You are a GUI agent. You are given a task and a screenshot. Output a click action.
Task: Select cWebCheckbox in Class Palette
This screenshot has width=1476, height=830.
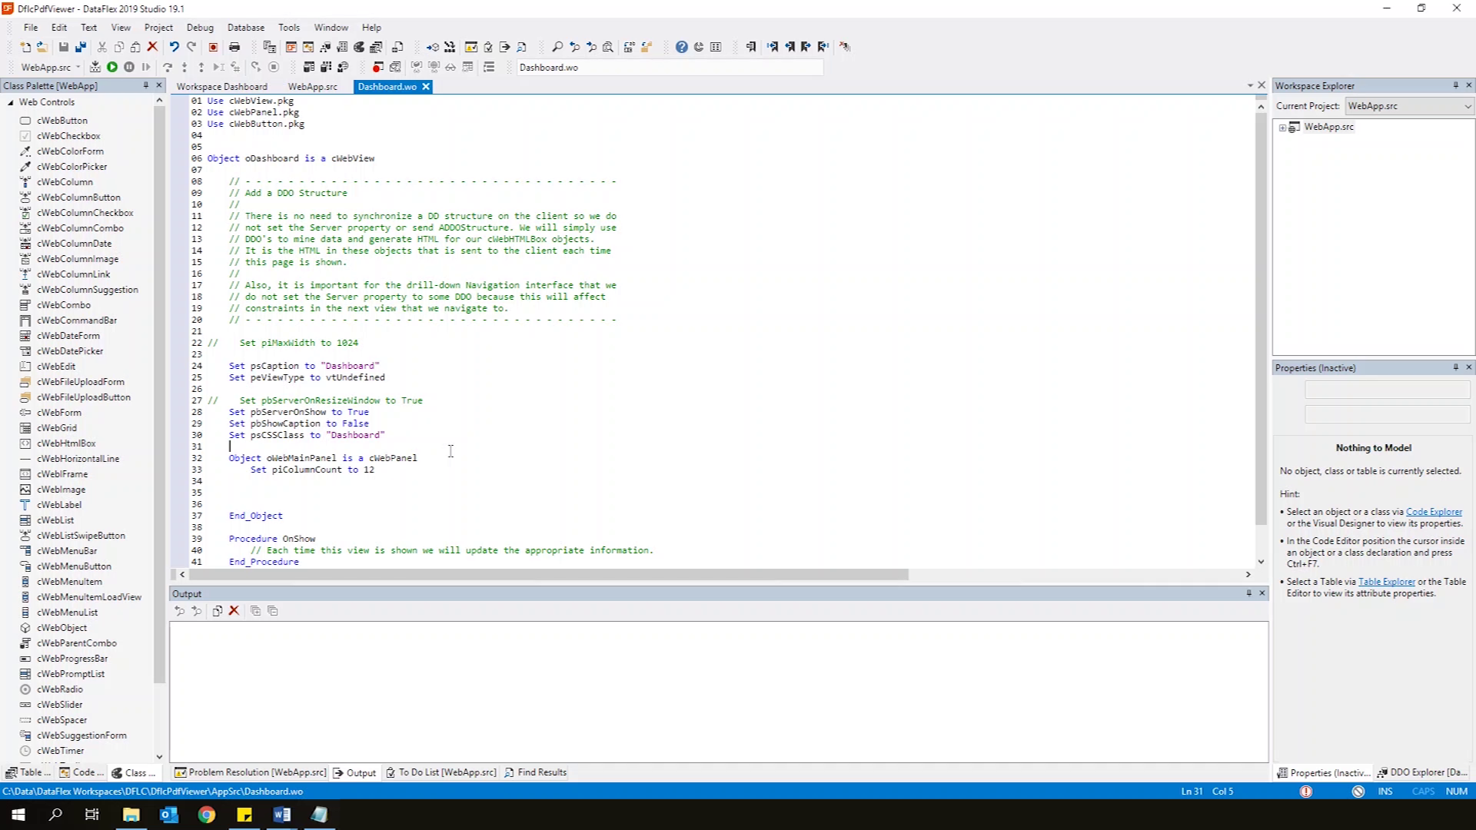coord(68,136)
